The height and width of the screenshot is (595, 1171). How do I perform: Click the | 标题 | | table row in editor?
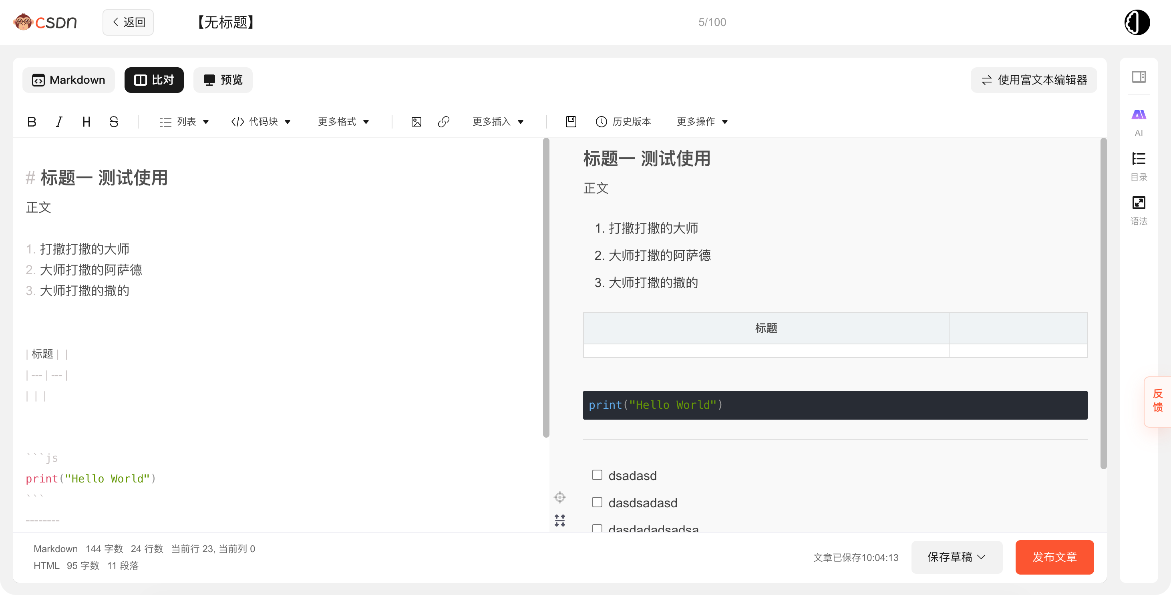click(x=47, y=354)
